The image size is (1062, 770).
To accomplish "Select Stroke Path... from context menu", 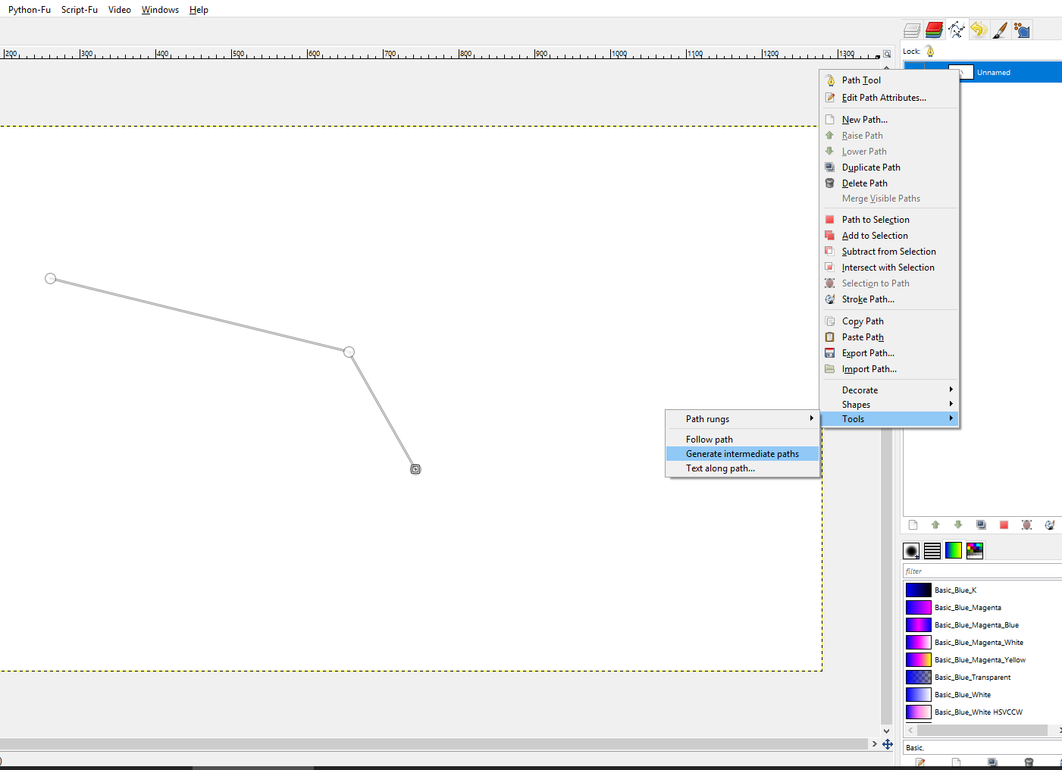I will click(867, 299).
